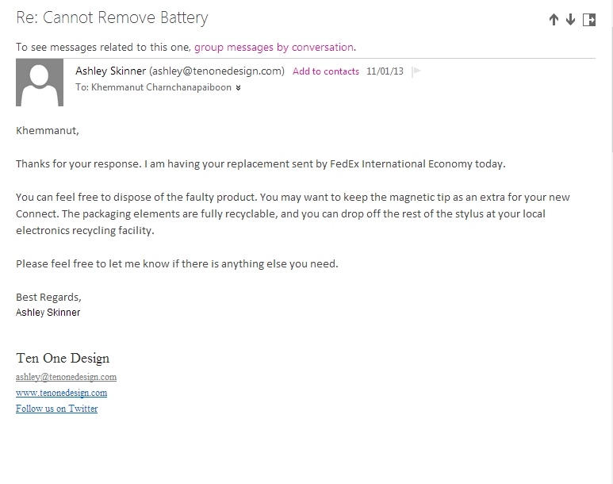Click sender name Ashley Skinner in header
The image size is (613, 484).
(111, 71)
